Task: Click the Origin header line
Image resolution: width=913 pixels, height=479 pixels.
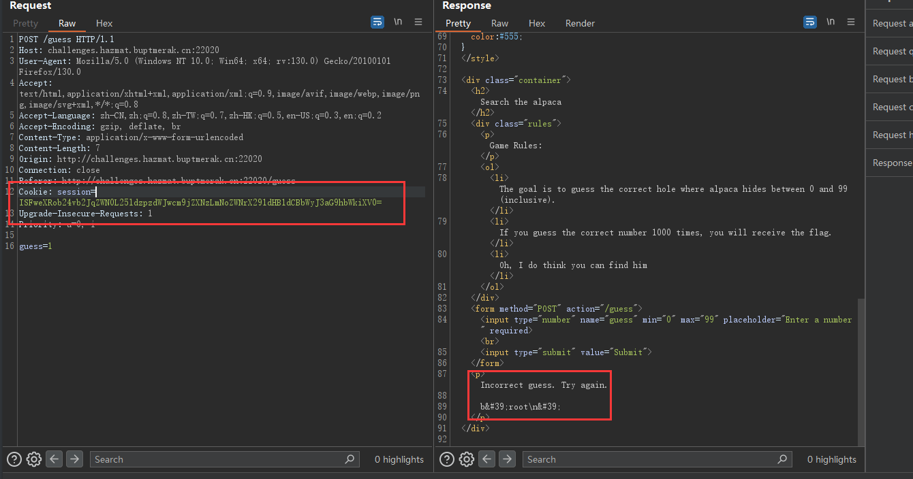Action: point(140,159)
